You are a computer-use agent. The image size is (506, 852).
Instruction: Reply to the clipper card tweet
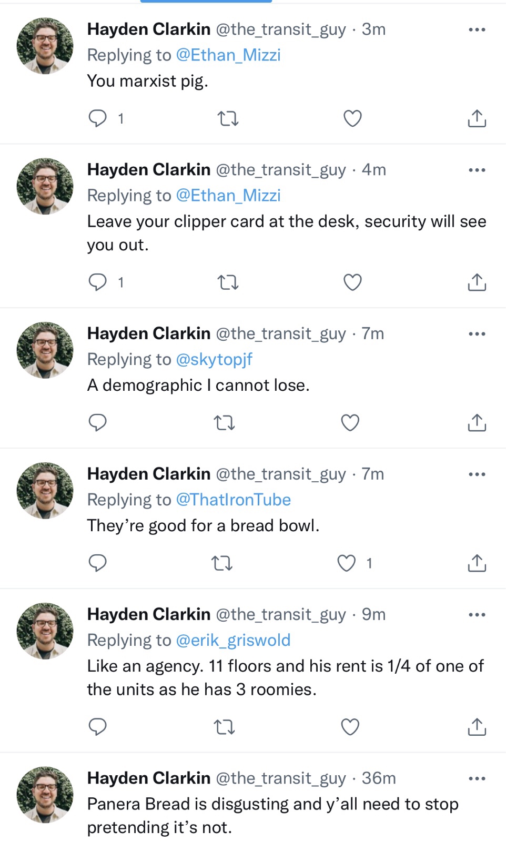(98, 282)
